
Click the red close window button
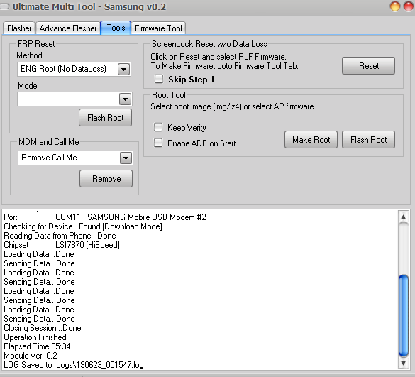coord(409,6)
